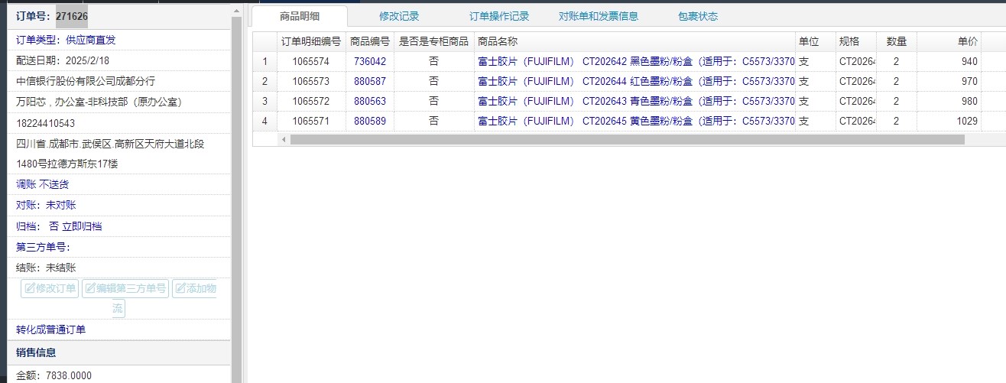Image resolution: width=1006 pixels, height=383 pixels.
Task: Click the contact line 万阳芯 办公室-非科技部
Action: (99, 102)
